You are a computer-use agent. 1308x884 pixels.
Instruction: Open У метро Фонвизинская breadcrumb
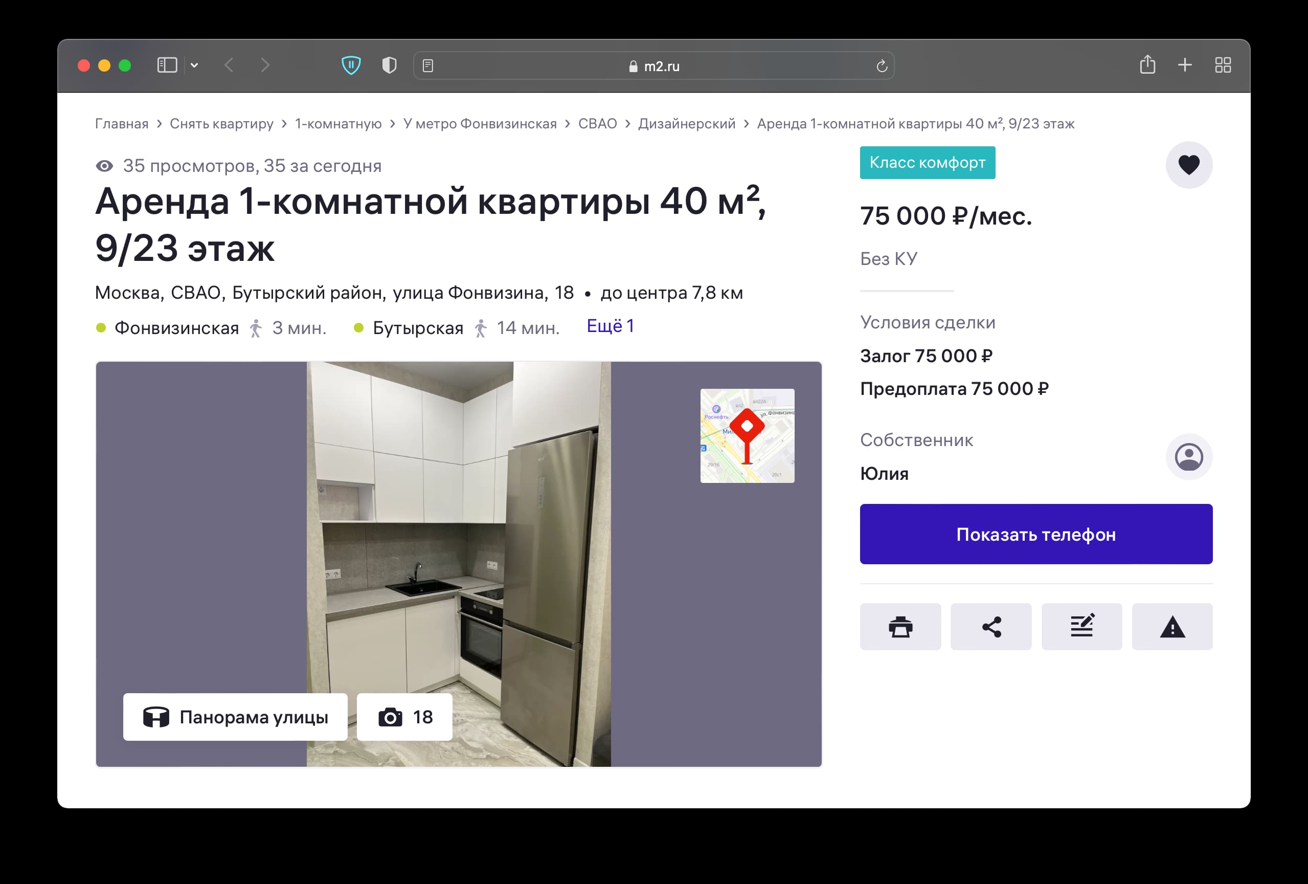tap(480, 124)
